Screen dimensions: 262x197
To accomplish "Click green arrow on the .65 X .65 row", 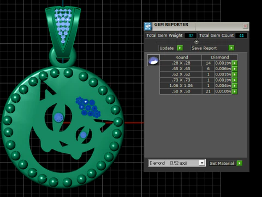I will pyautogui.click(x=235, y=69).
